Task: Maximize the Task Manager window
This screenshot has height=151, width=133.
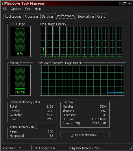Action: [125, 3]
